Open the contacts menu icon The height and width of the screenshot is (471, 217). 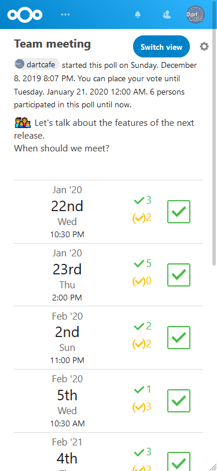coord(166,15)
